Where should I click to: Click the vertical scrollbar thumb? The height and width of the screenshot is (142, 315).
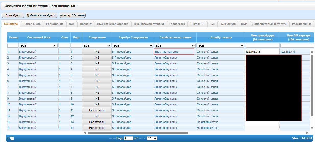point(312,85)
